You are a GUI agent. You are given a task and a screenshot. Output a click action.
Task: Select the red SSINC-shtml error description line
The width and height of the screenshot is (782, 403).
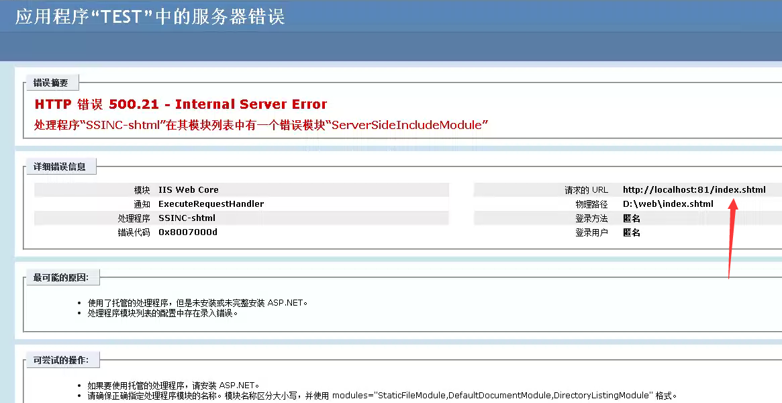(x=260, y=125)
